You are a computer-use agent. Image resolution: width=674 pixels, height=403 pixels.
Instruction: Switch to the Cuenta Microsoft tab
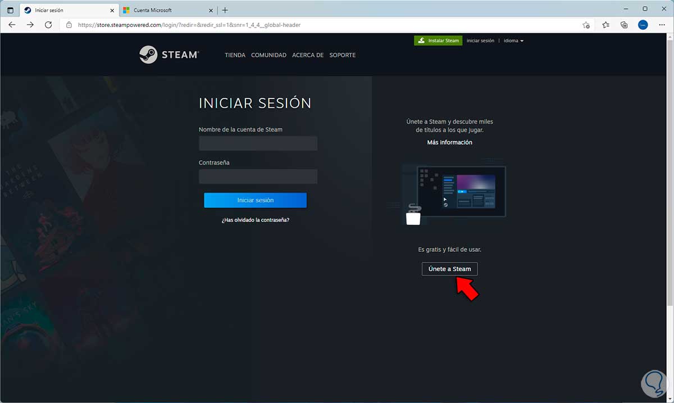pyautogui.click(x=168, y=10)
